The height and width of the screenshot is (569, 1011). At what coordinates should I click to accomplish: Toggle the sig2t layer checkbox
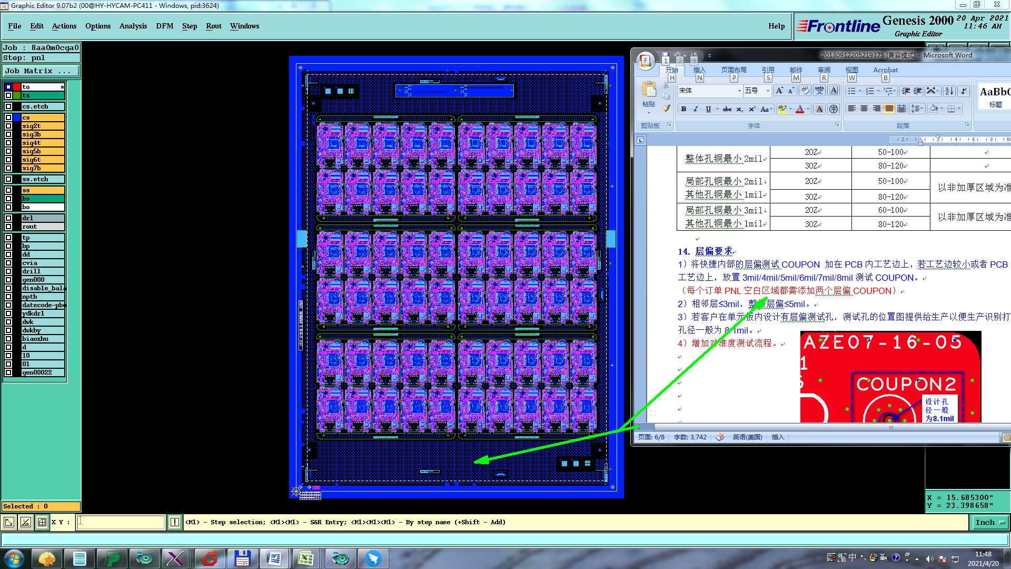point(8,126)
